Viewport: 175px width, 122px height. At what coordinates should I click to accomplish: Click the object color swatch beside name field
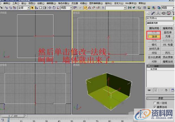pos(174,18)
